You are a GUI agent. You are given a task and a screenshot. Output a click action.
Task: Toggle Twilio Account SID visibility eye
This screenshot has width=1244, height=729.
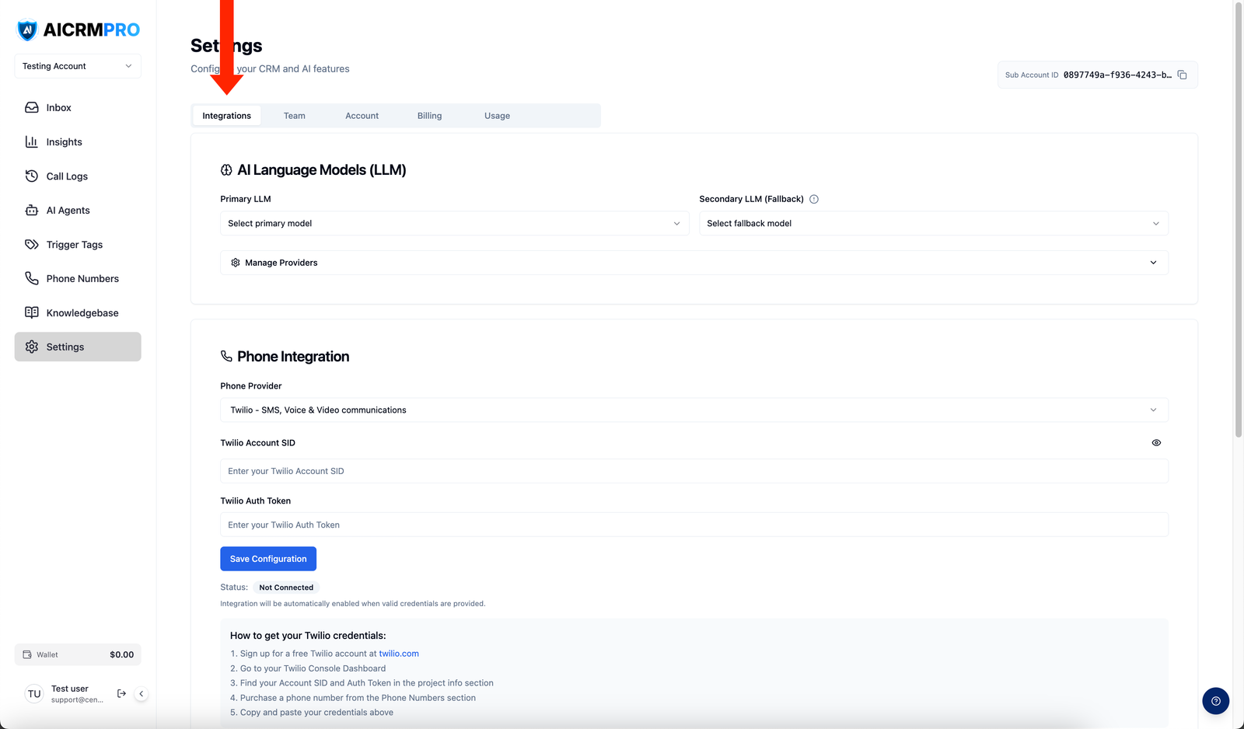tap(1156, 443)
